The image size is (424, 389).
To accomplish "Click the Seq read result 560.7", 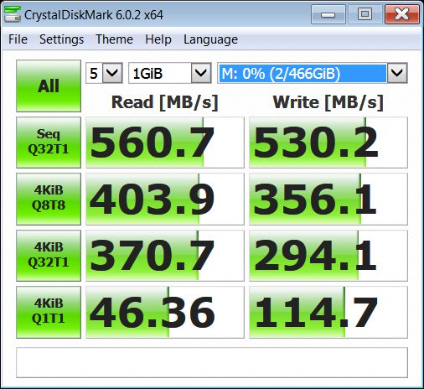I will 165,143.
